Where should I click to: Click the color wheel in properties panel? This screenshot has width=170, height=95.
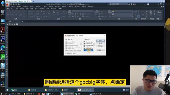tap(113, 11)
